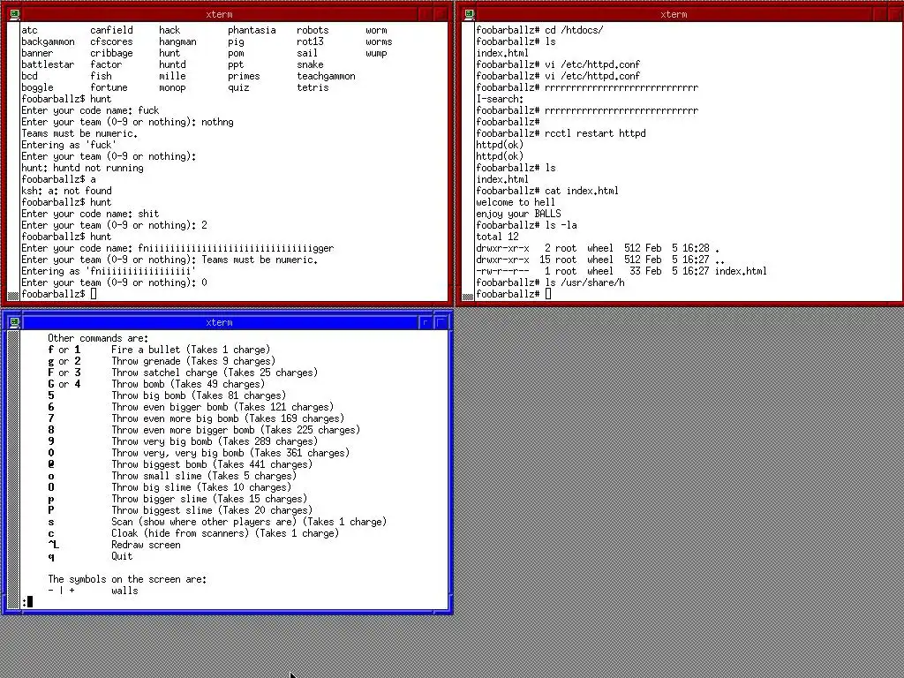Click the 'cat index.html' command
This screenshot has height=678, width=904.
pos(582,191)
